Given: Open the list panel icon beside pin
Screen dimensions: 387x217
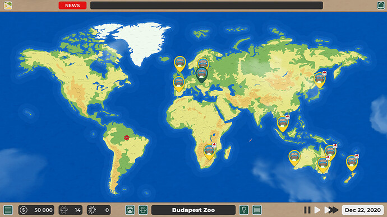Looking at the screenshot, I should (x=257, y=210).
